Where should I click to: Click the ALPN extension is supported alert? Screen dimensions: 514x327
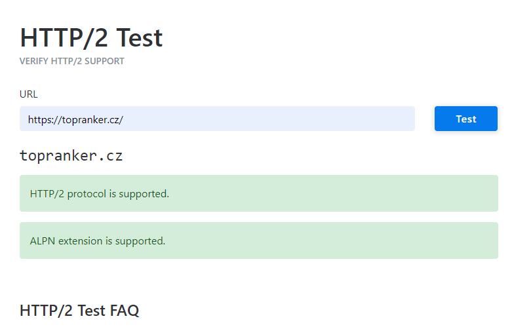pyautogui.click(x=258, y=240)
